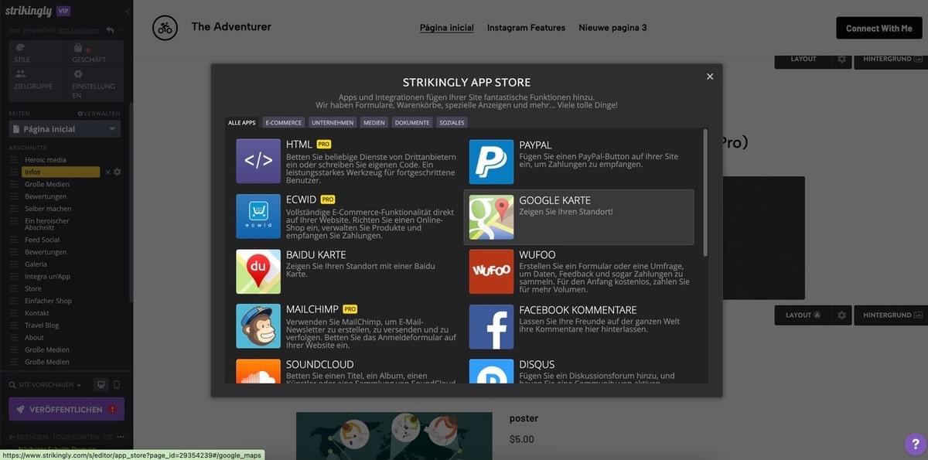Add the Google Karte map icon
Screen dimensions: 928x460
tap(491, 217)
